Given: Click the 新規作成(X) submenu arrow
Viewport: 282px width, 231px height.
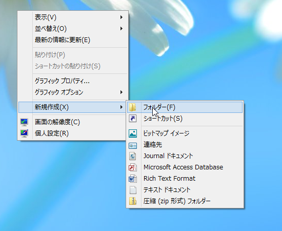Looking at the screenshot, I should (122, 107).
